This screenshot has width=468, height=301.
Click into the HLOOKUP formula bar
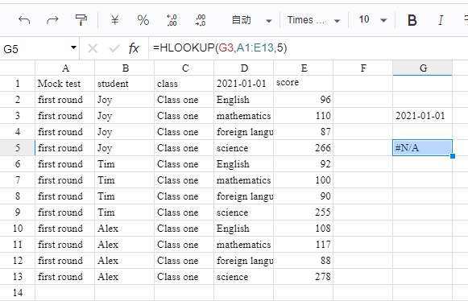(x=308, y=48)
